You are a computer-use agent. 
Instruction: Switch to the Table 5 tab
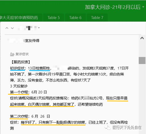coord(54,18)
